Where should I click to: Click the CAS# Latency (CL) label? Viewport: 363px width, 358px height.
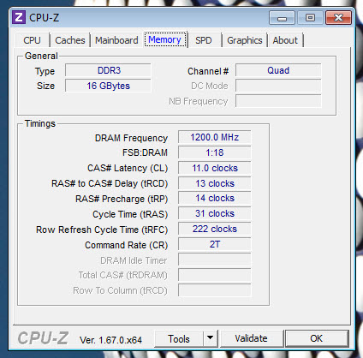pyautogui.click(x=128, y=168)
